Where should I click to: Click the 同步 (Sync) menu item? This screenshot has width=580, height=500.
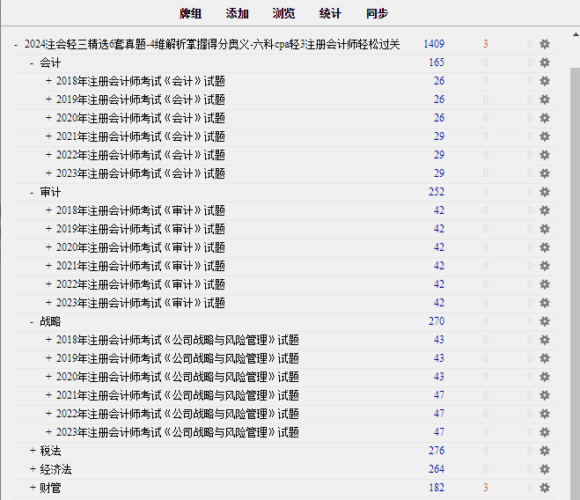coord(377,14)
